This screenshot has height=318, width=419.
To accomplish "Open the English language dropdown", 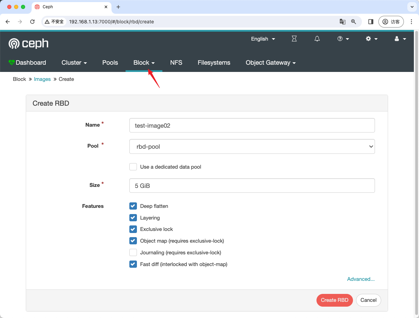I will 263,39.
